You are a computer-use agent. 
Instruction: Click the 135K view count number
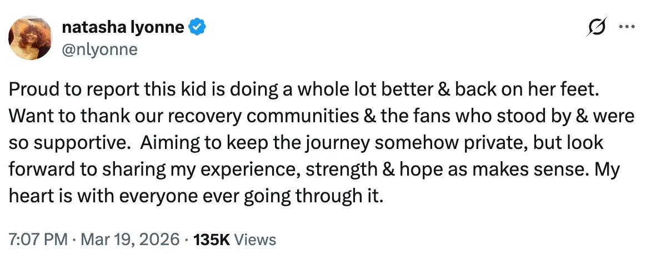[x=212, y=240]
